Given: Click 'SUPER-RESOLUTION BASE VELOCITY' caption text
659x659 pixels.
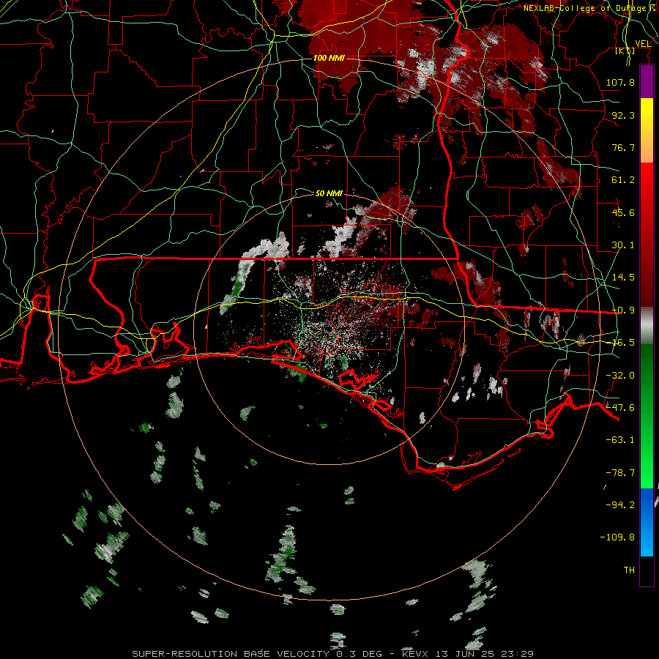Looking at the screenshot, I should tap(231, 654).
